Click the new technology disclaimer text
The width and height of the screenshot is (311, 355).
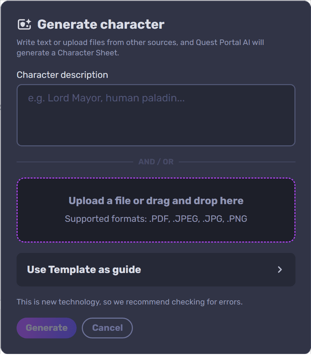pos(130,302)
